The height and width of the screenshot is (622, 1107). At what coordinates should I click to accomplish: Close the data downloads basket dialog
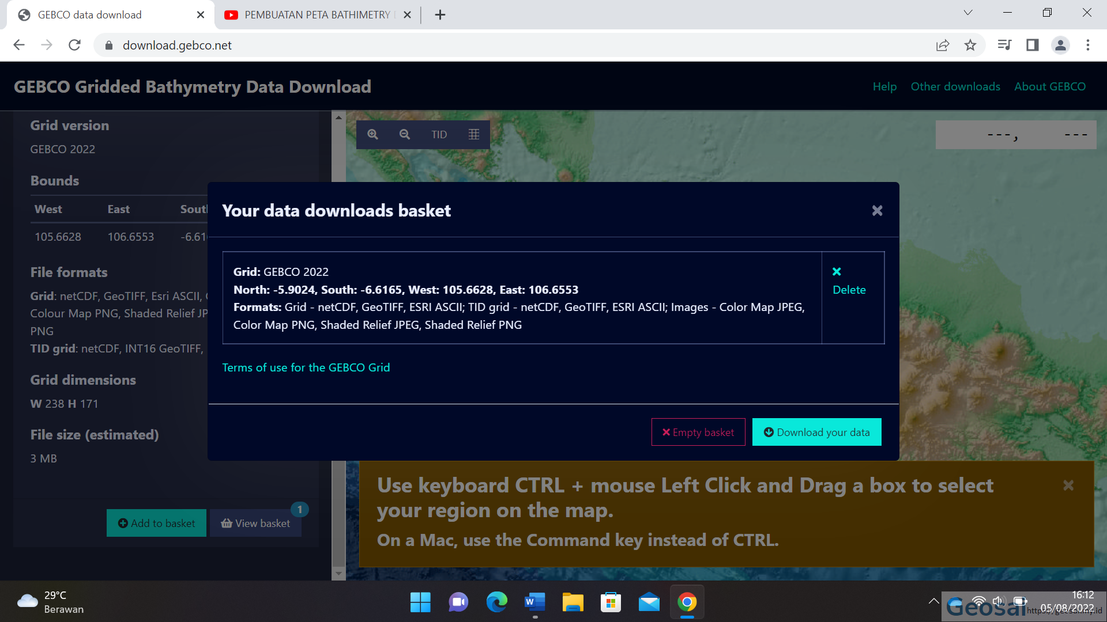(877, 211)
